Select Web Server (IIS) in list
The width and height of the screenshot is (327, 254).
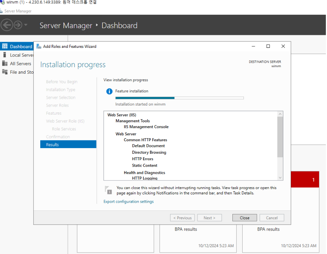tap(122, 115)
